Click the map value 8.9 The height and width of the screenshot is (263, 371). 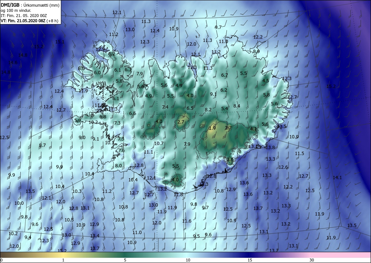[x=256, y=51]
